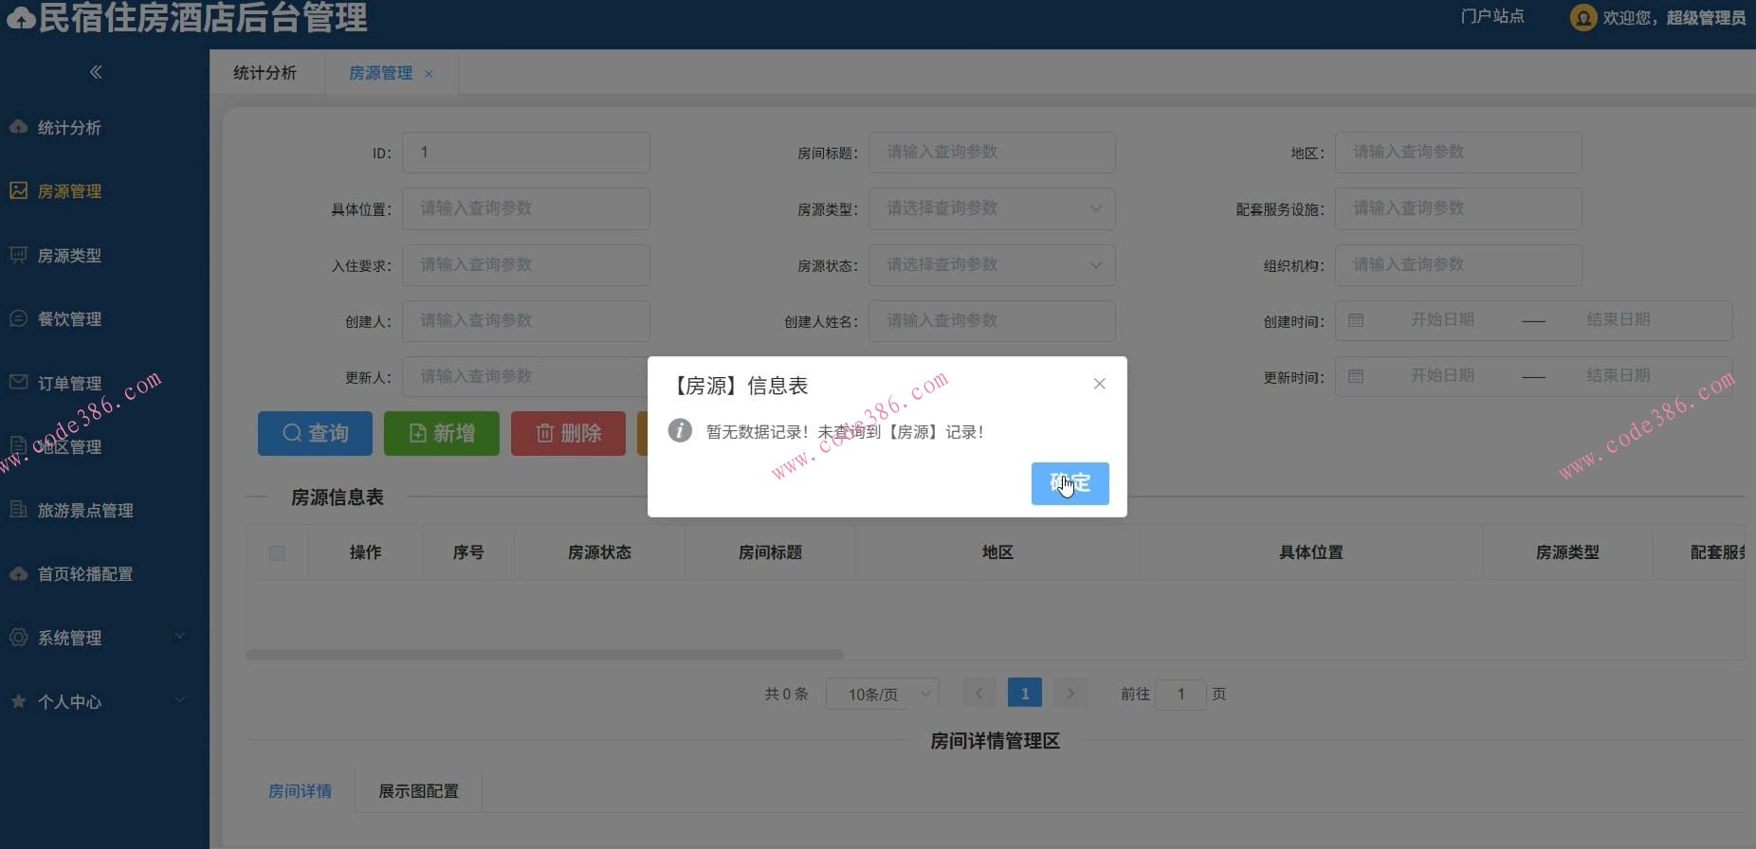Click the 配套服务设施 input field
This screenshot has width=1756, height=849.
[x=1458, y=208]
